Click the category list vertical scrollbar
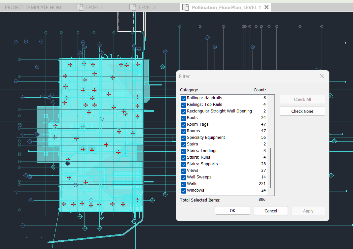353x249 pixels. (x=271, y=168)
